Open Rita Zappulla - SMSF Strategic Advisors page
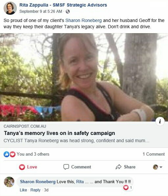The width and height of the screenshot is (168, 196). (x=63, y=5)
